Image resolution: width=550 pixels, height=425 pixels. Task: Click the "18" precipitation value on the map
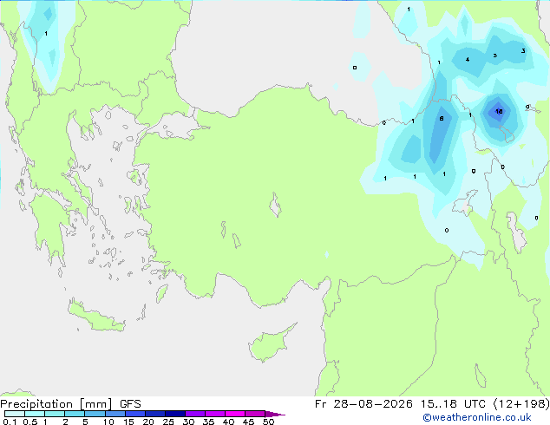tap(499, 112)
